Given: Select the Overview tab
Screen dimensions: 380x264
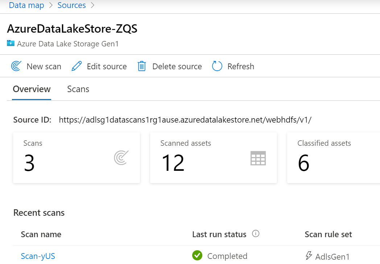Looking at the screenshot, I should click(32, 89).
